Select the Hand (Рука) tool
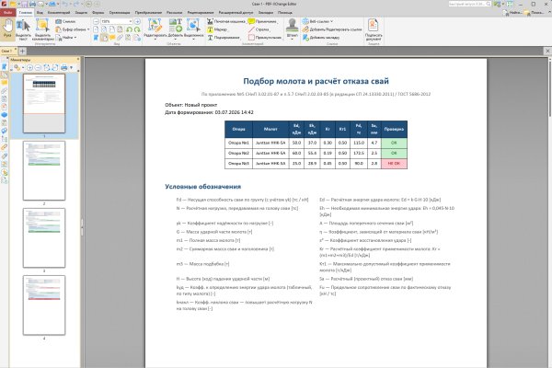This screenshot has height=368, width=552. 7,29
